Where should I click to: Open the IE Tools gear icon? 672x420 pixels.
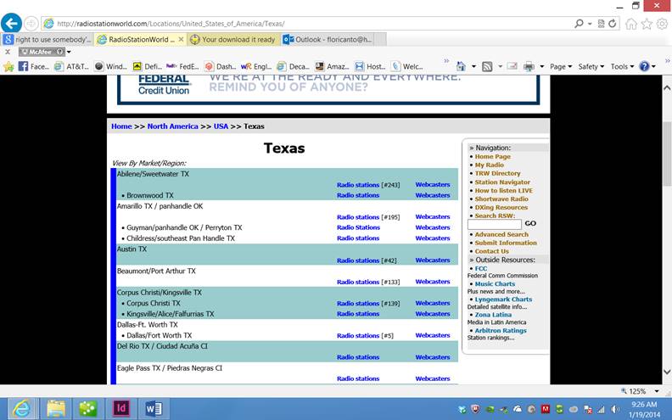662,24
